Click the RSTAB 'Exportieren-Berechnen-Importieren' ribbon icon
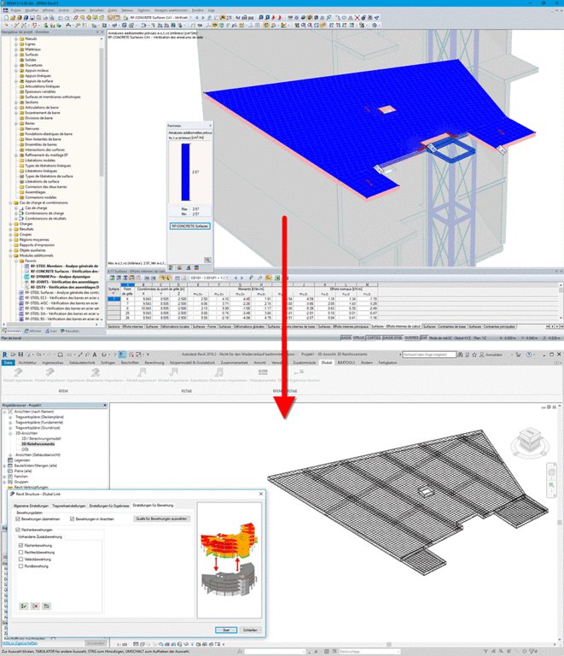Screen dimensions: 564x656 (x=218, y=372)
